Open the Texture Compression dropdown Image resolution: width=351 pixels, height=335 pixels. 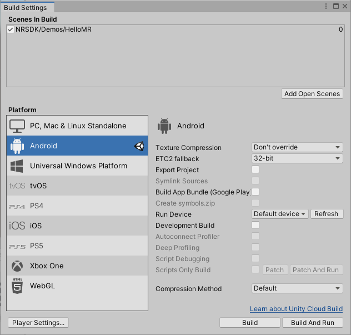click(x=297, y=147)
